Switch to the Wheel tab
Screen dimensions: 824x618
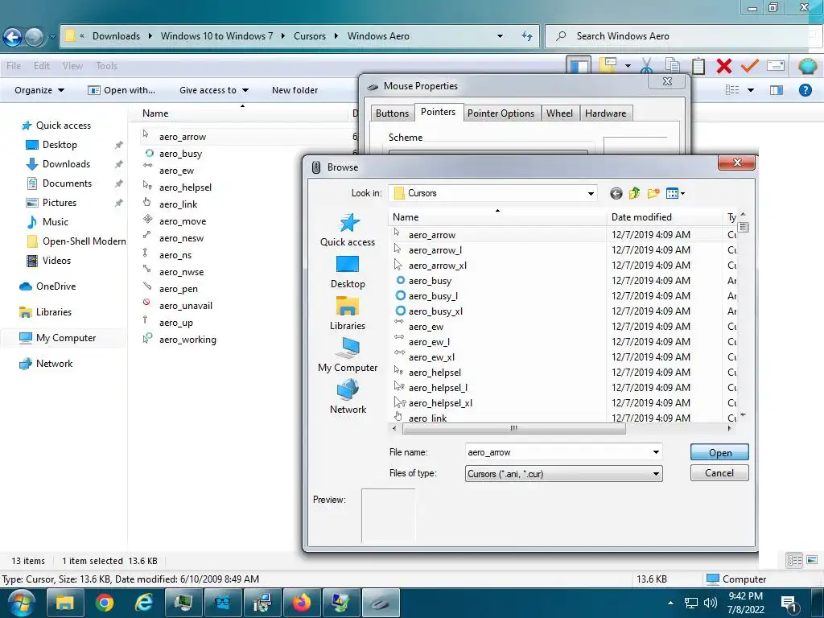click(559, 113)
